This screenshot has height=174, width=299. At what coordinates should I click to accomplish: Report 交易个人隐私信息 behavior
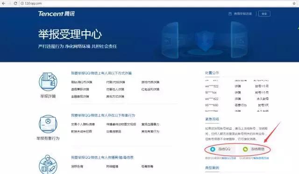pyautogui.click(x=83, y=124)
